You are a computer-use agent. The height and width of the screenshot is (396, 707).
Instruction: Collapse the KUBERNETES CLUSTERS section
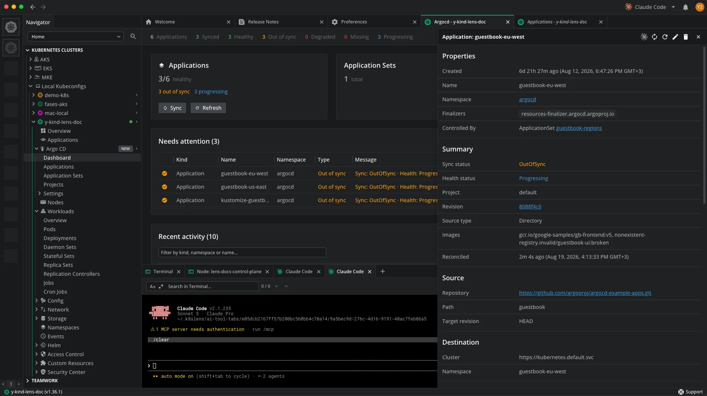[x=28, y=50]
